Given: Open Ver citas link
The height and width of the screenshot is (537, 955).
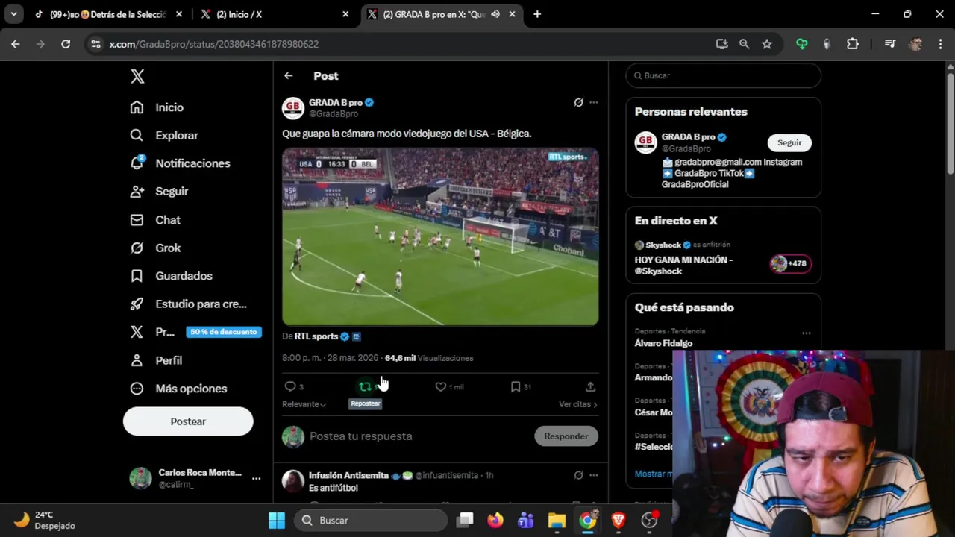Looking at the screenshot, I should click(x=578, y=404).
